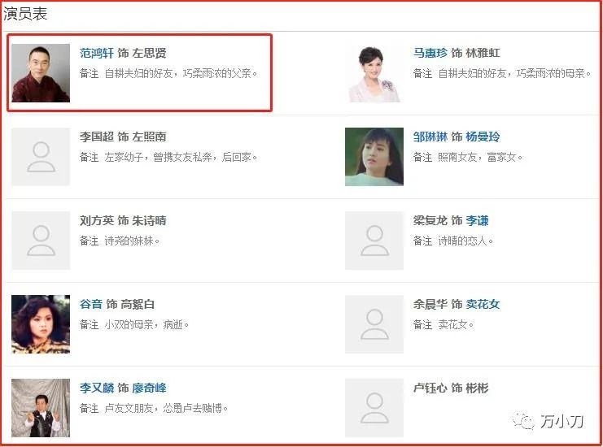Viewport: 603px width, 447px height.
Task: Click the photo of 邹琳琳
Action: 374,157
